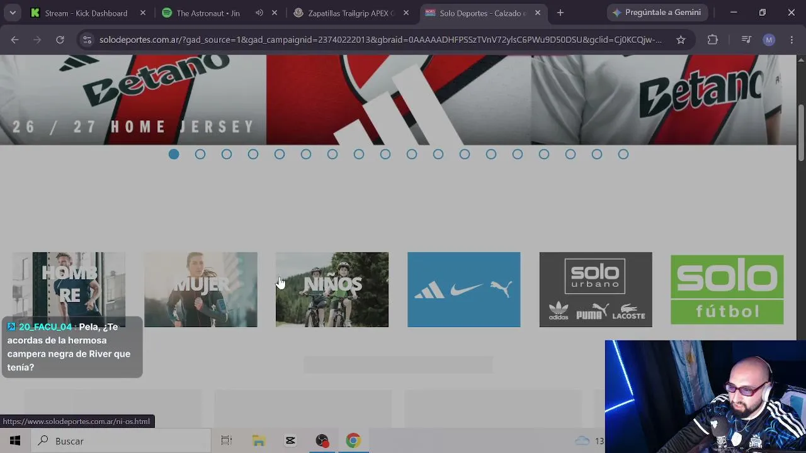
Task: Open the Solo Fútbol tile
Action: click(x=727, y=289)
